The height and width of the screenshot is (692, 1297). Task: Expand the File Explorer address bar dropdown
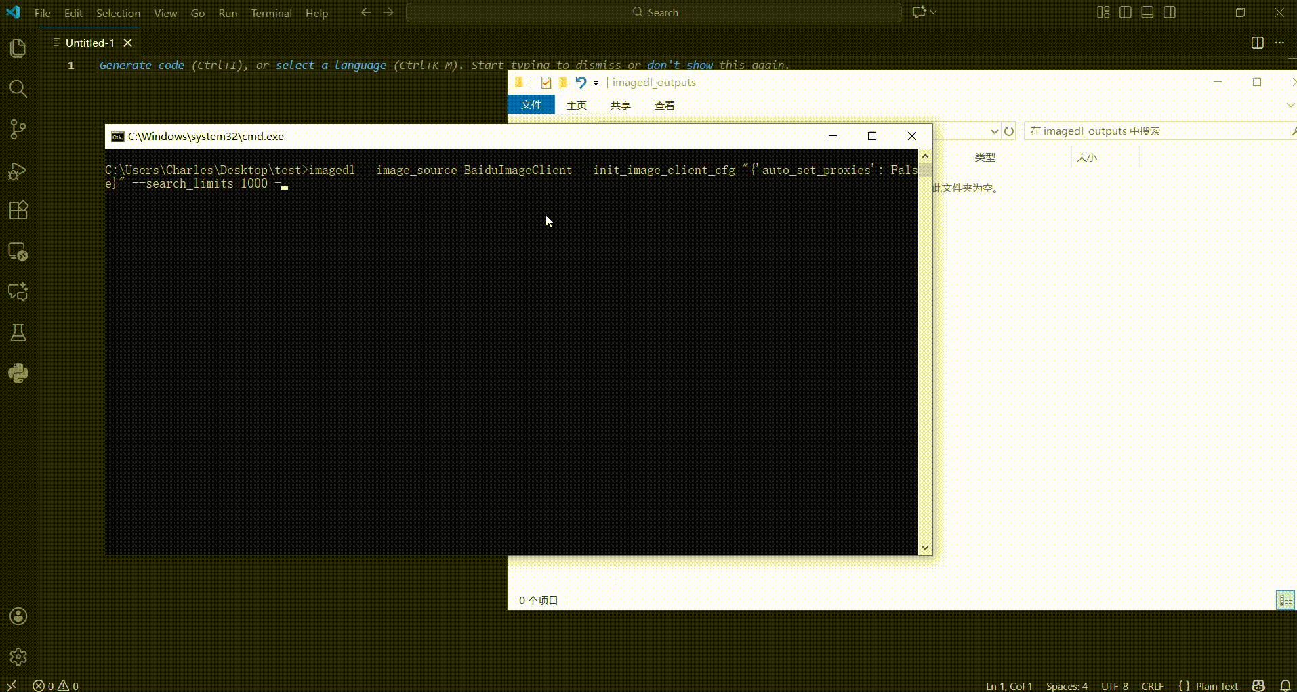click(x=994, y=131)
